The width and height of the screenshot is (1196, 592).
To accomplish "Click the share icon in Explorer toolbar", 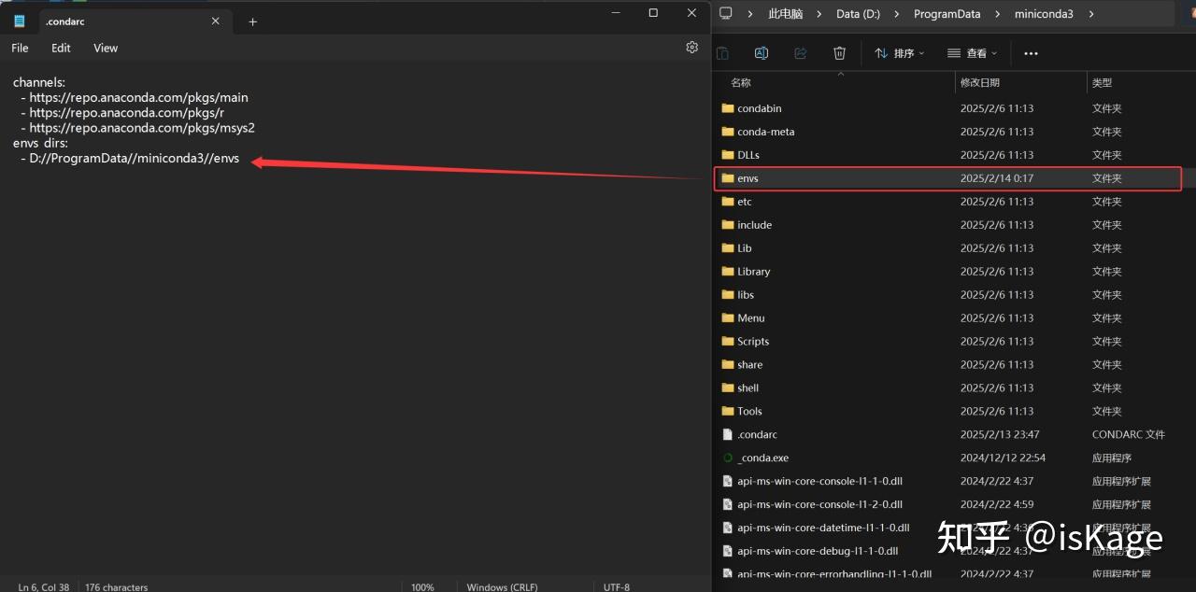I will 800,53.
